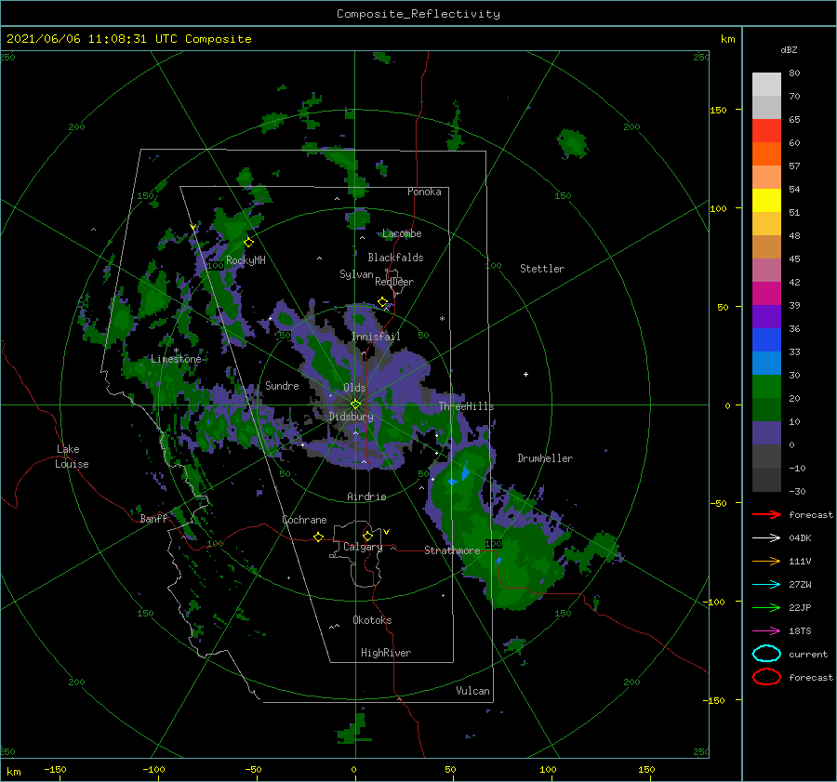The height and width of the screenshot is (782, 837).
Task: Select the 36 dBZ purple swatch
Action: 766,316
